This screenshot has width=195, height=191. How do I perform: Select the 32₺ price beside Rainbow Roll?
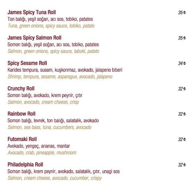click(182, 114)
